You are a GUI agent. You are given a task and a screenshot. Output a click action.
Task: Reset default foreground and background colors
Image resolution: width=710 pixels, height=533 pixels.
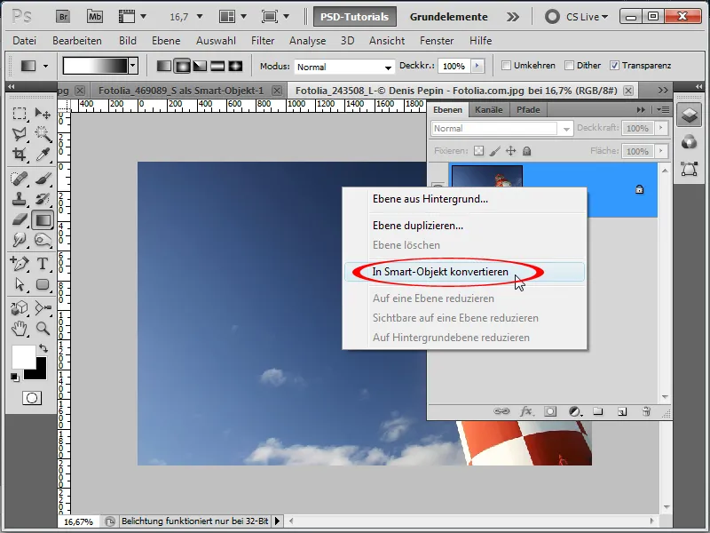click(x=14, y=377)
